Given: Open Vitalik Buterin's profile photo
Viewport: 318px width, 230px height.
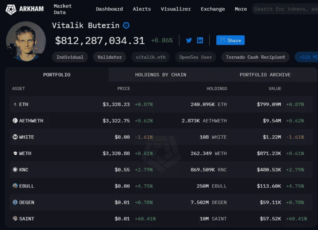Looking at the screenshot, I should 26,42.
